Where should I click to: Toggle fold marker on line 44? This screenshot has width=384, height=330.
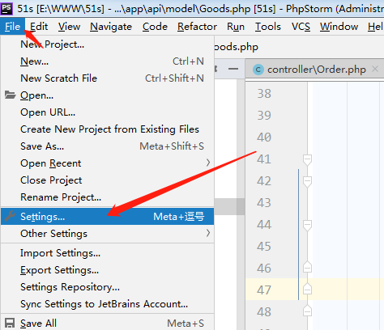point(307,225)
